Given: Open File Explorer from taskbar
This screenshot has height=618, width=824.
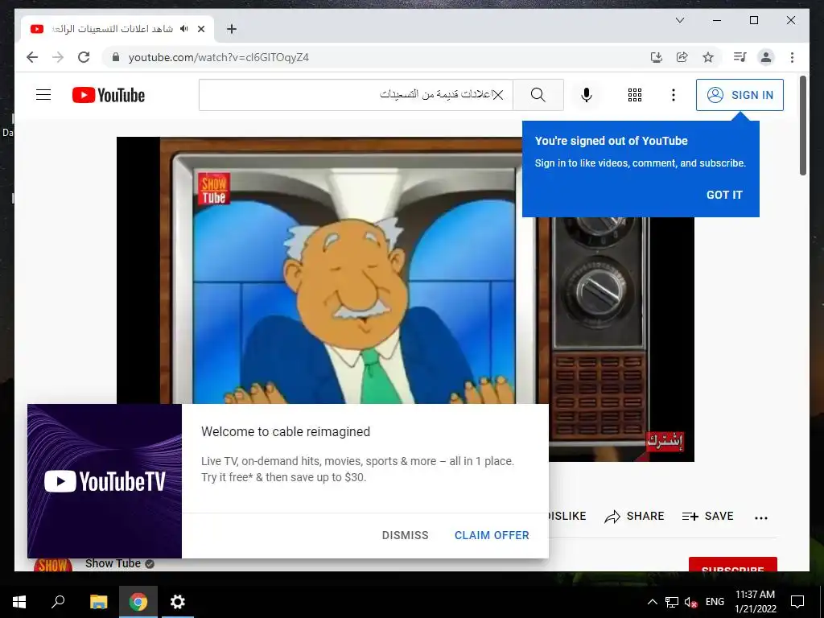Looking at the screenshot, I should (98, 602).
